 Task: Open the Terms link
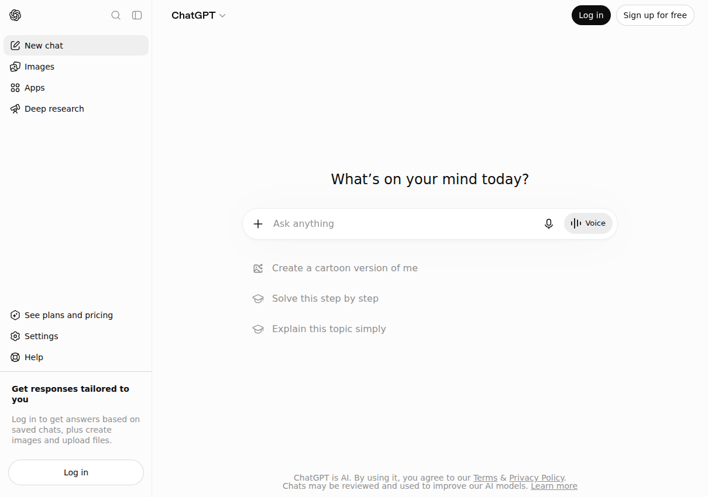tap(485, 478)
